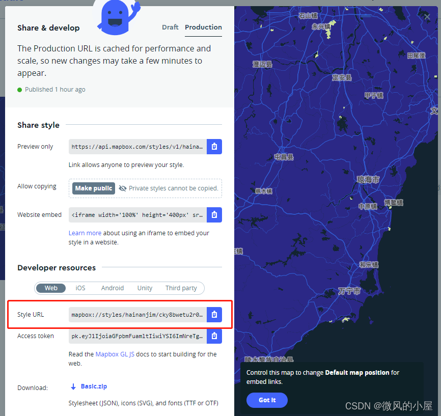Copy the Access token to clipboard
The image size is (441, 416).
pyautogui.click(x=214, y=336)
